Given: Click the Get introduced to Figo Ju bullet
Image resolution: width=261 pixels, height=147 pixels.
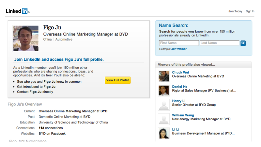Looking at the screenshot, I should [36, 87].
